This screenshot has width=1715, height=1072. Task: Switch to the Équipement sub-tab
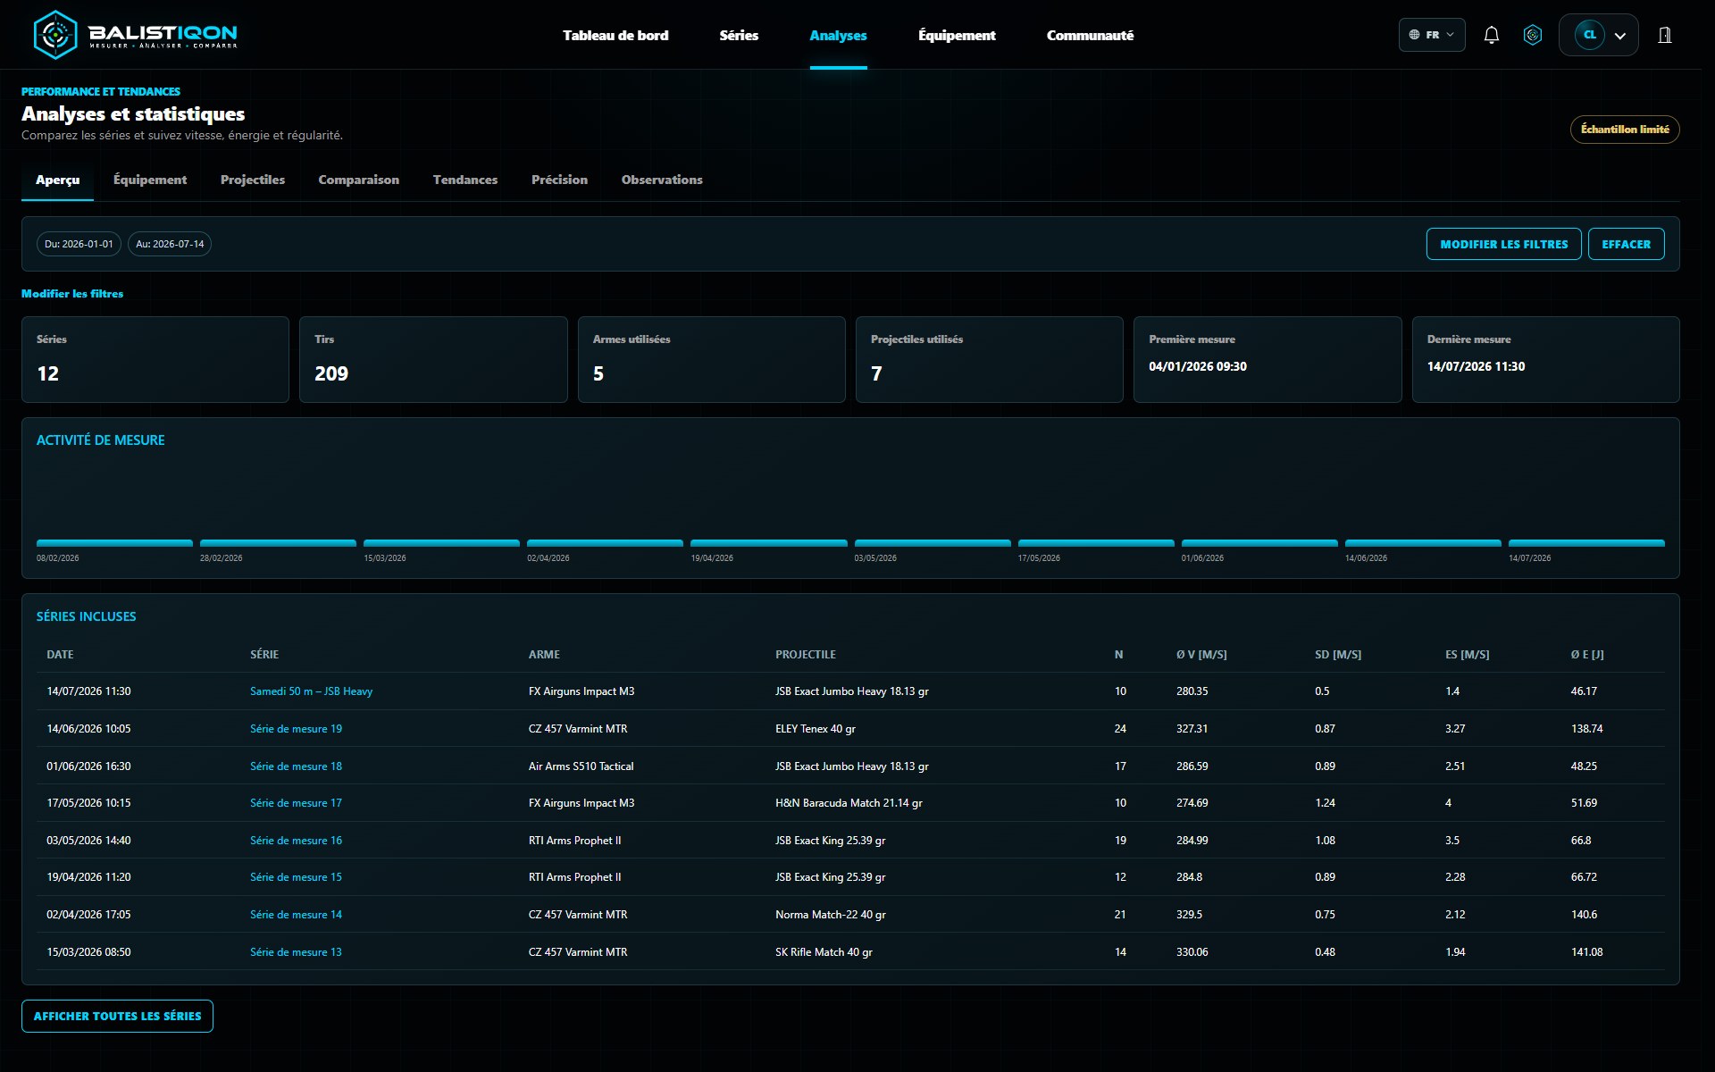(150, 180)
